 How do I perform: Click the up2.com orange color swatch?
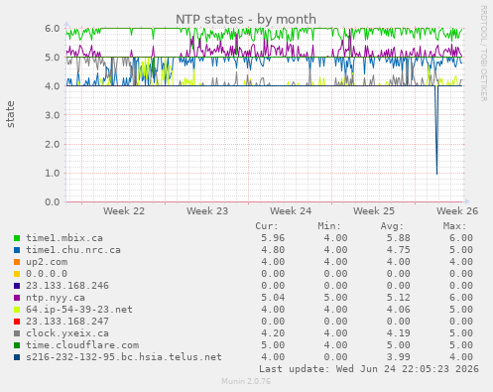pyautogui.click(x=17, y=262)
